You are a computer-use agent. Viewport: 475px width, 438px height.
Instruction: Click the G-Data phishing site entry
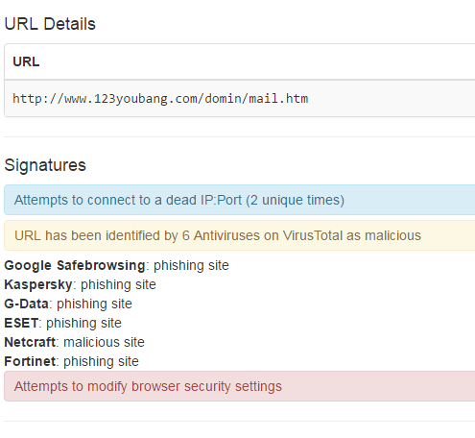[x=68, y=304]
